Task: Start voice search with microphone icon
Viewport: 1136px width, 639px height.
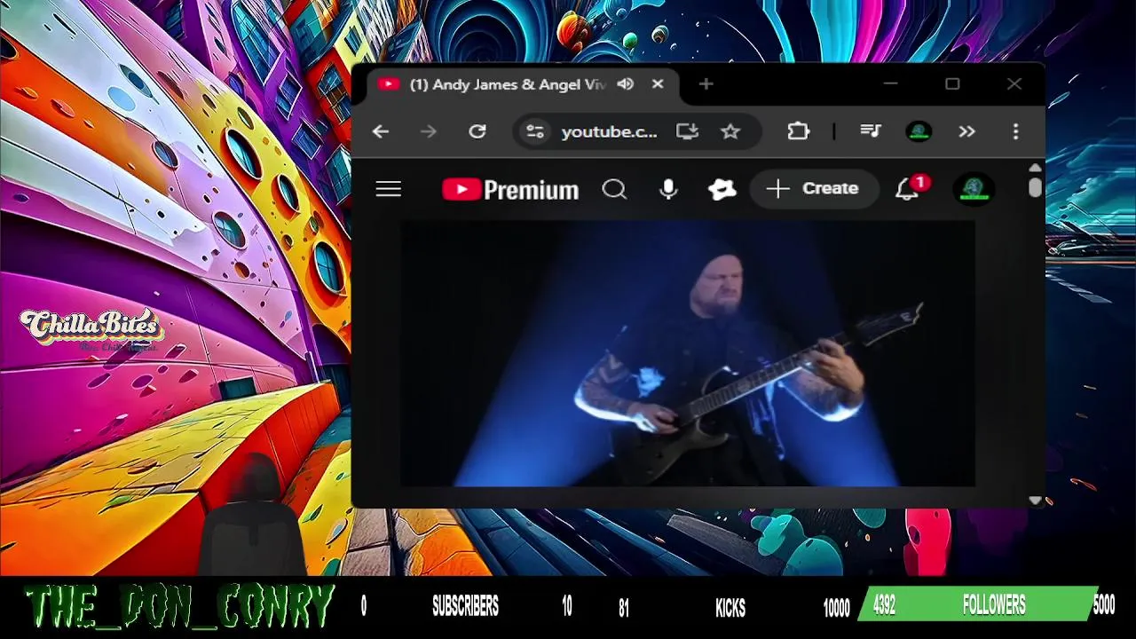Action: click(x=668, y=189)
